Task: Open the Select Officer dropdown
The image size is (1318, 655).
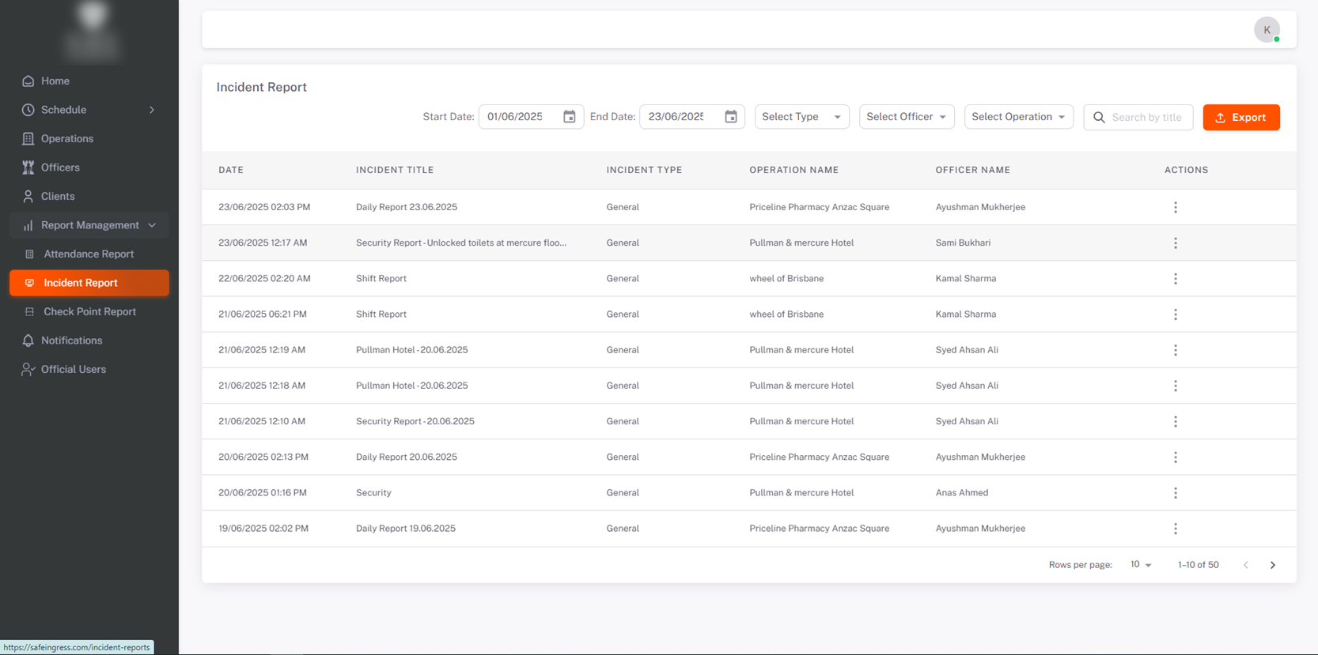Action: coord(906,117)
